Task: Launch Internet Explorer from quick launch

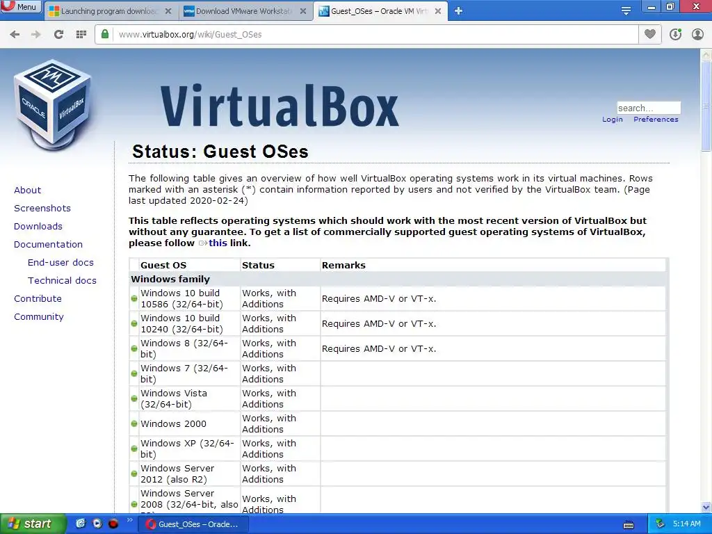Action: 81,524
